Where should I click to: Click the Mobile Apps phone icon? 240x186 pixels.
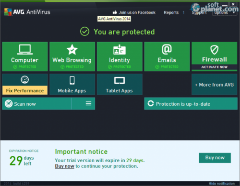pyautogui.click(x=72, y=80)
